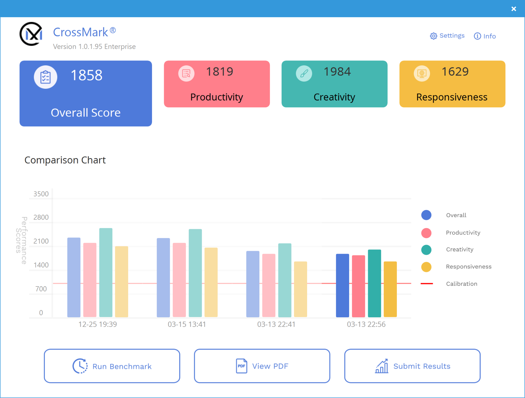Click the Creativity paintbrush icon
The height and width of the screenshot is (398, 525).
click(304, 73)
